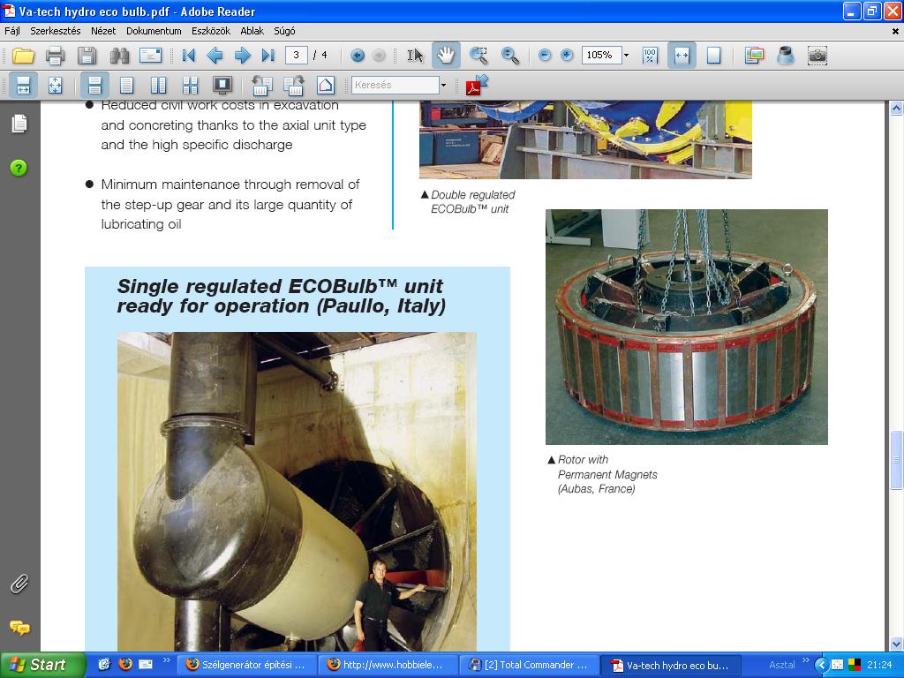Save a copy with the floppy disk icon
The image size is (904, 678).
tap(87, 56)
